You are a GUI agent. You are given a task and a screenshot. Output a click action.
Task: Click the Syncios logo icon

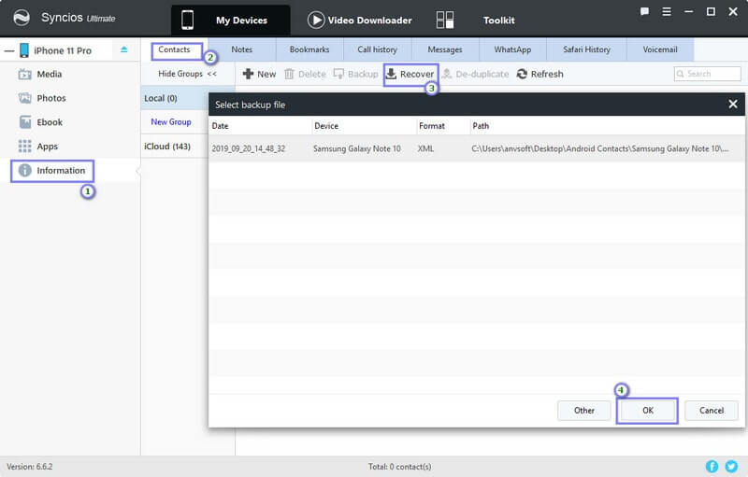21,18
